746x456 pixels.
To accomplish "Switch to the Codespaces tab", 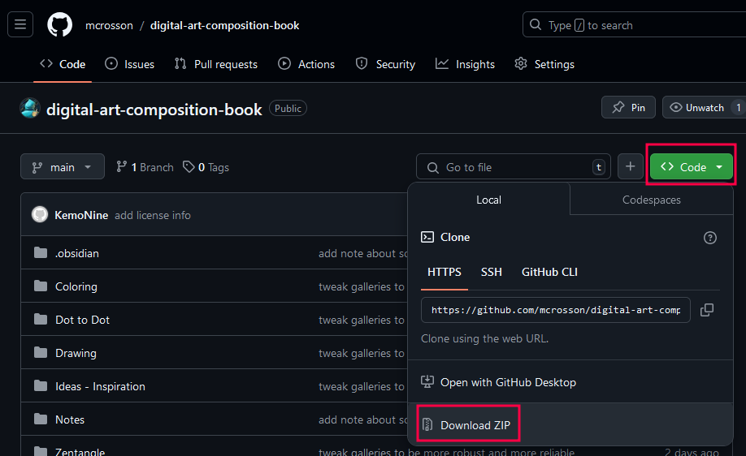I will (x=651, y=200).
